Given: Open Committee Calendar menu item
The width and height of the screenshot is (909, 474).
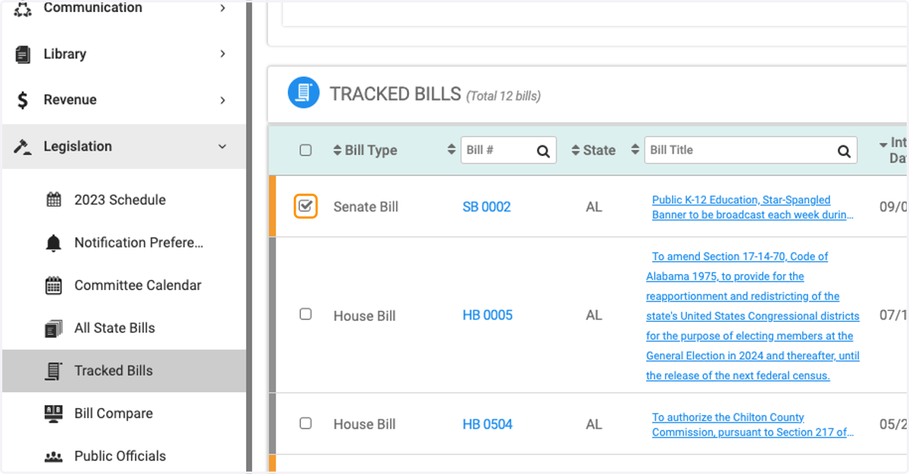Looking at the screenshot, I should click(x=124, y=285).
